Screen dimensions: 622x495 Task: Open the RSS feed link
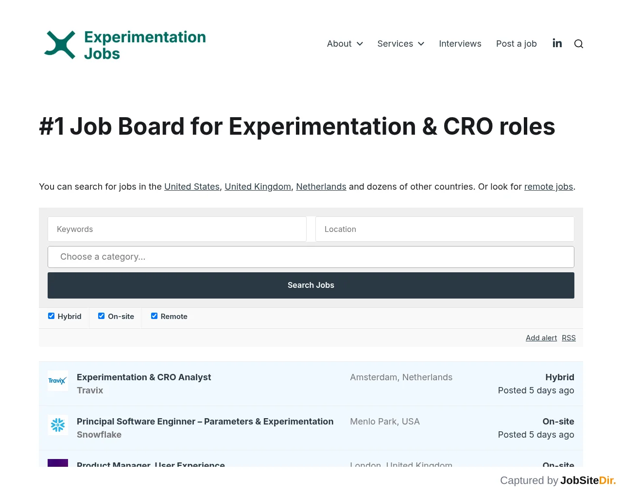pos(569,338)
